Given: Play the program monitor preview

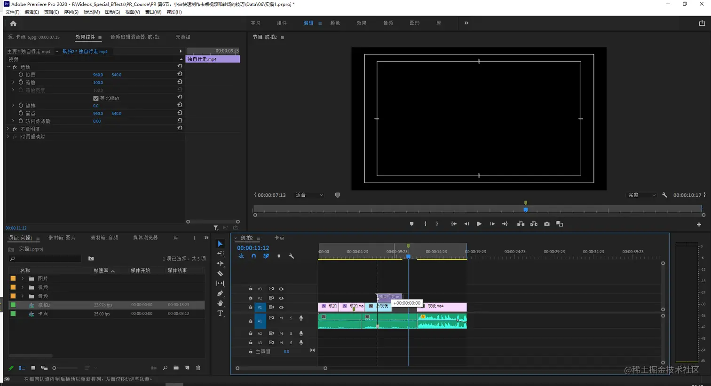Looking at the screenshot, I should click(x=479, y=224).
